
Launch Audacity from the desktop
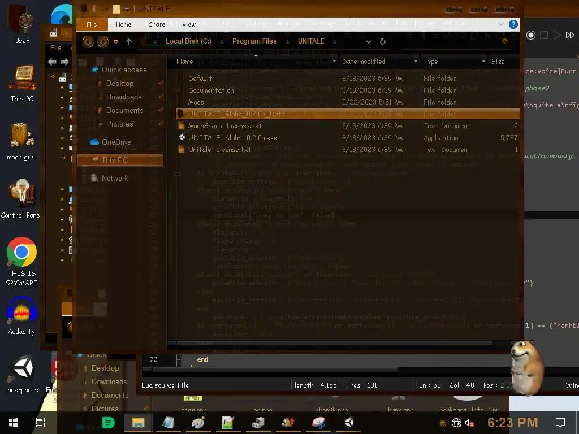click(x=21, y=315)
